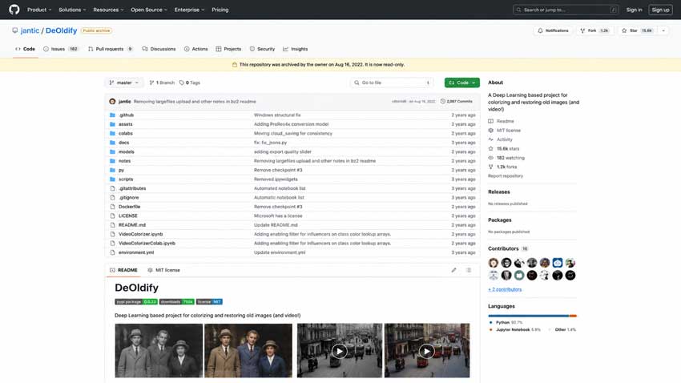Screen dimensions: 681x383
Task: Open the scripts folder
Action: 126,179
